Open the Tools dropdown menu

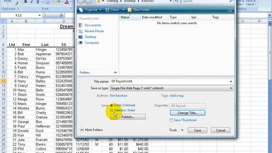click(x=176, y=130)
